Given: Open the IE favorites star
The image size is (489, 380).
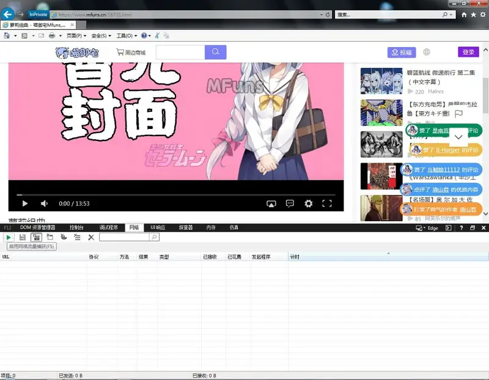Looking at the screenshot, I should pyautogui.click(x=473, y=14).
